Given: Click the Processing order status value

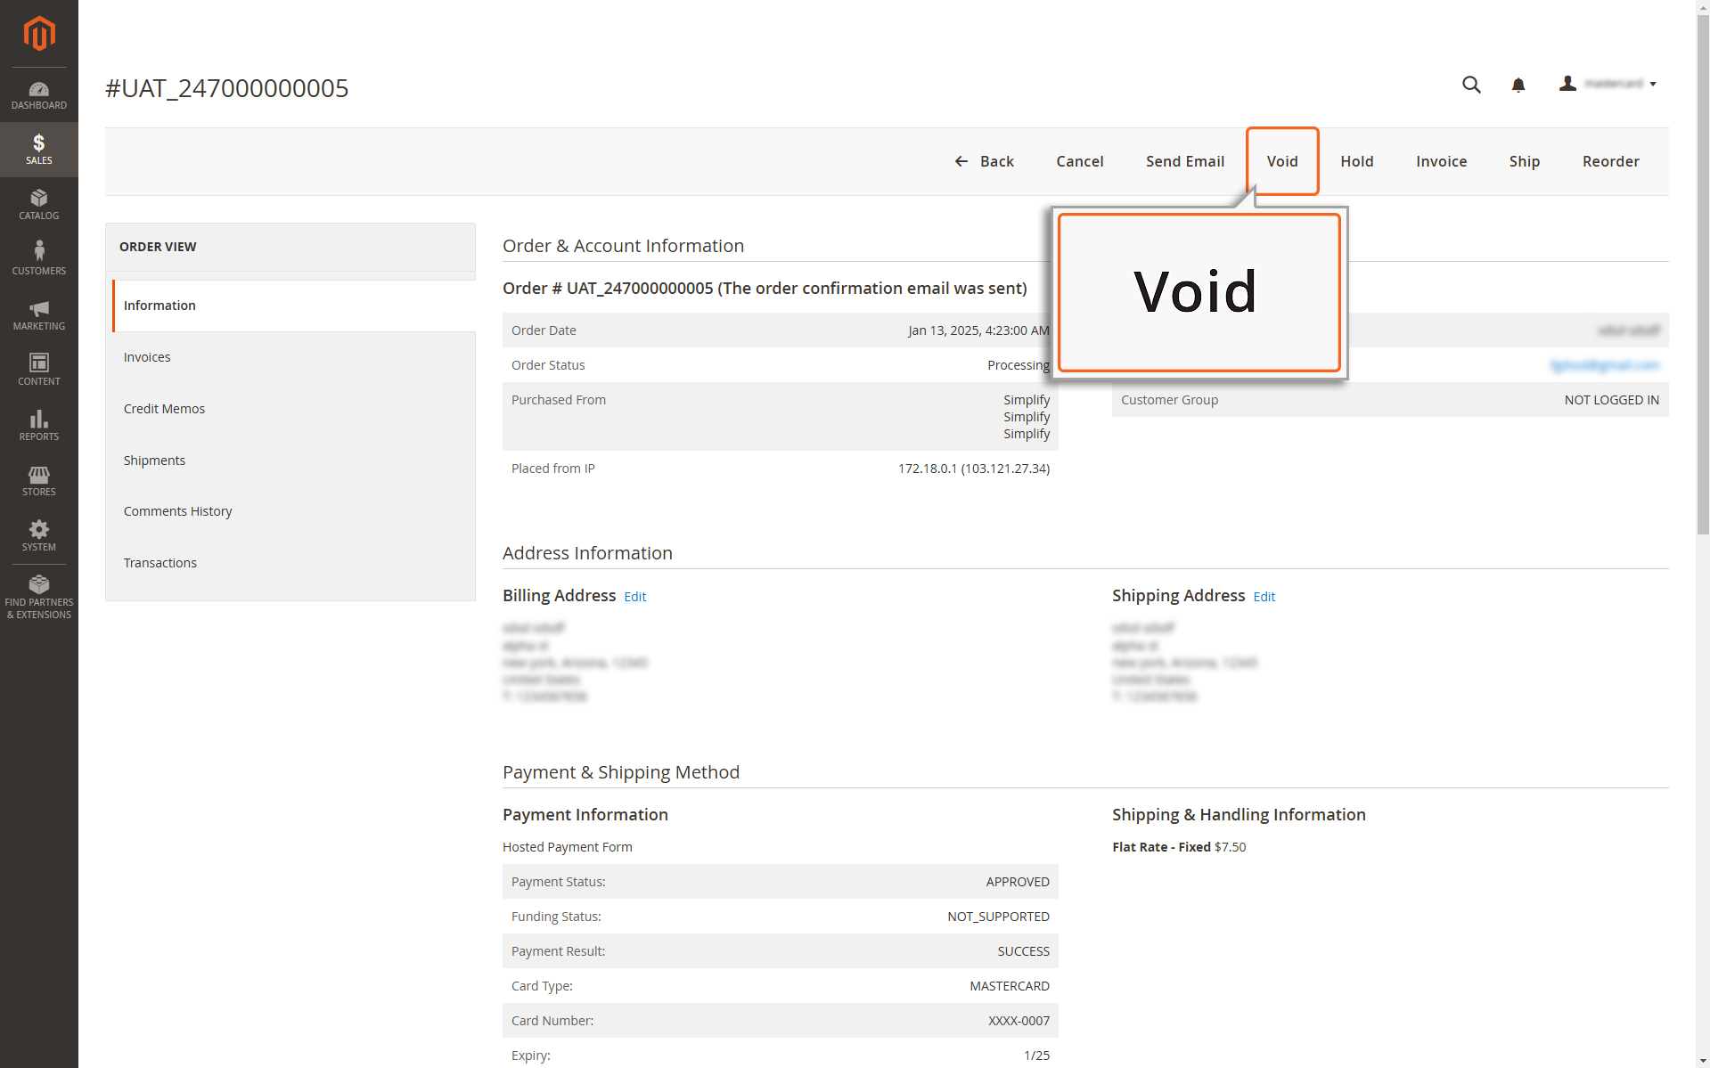Looking at the screenshot, I should click(1019, 365).
